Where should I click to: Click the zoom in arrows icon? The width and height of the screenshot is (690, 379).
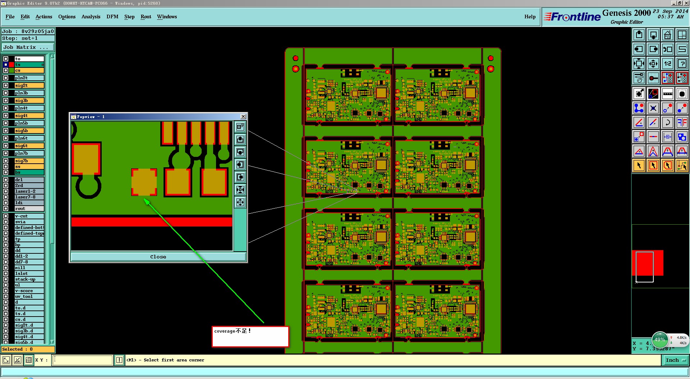point(653,64)
